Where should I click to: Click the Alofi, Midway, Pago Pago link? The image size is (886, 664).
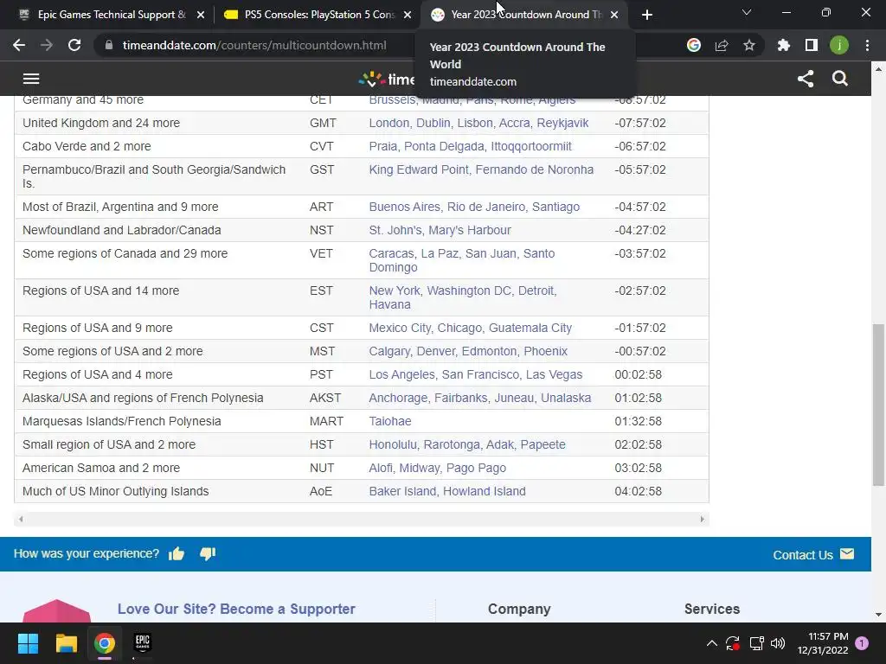click(437, 468)
